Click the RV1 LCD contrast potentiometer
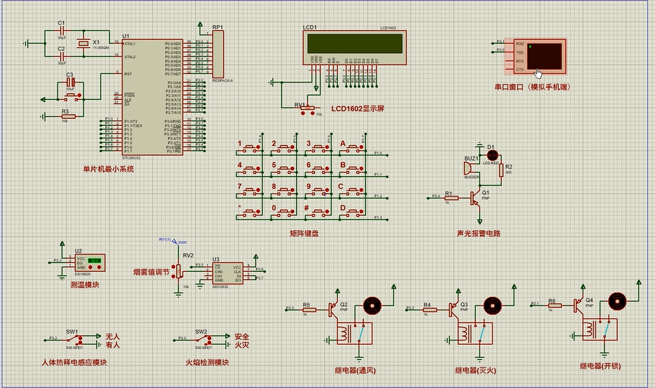This screenshot has width=655, height=388. click(307, 110)
